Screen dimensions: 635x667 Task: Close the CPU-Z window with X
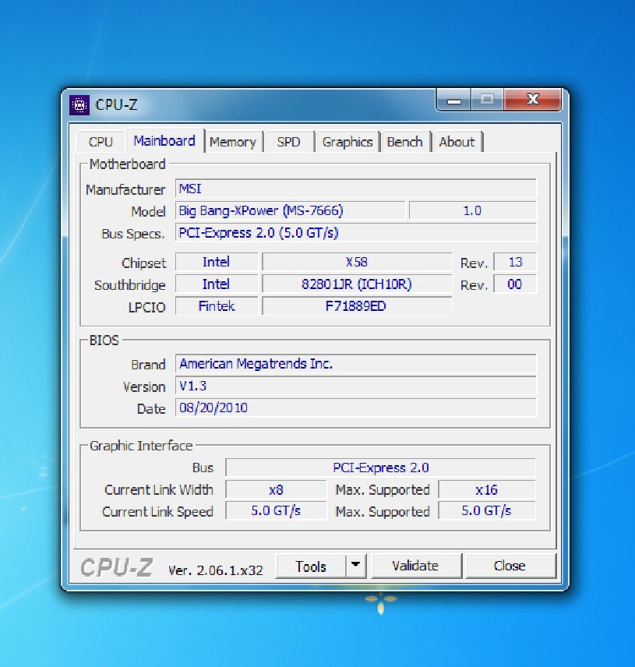(x=533, y=100)
